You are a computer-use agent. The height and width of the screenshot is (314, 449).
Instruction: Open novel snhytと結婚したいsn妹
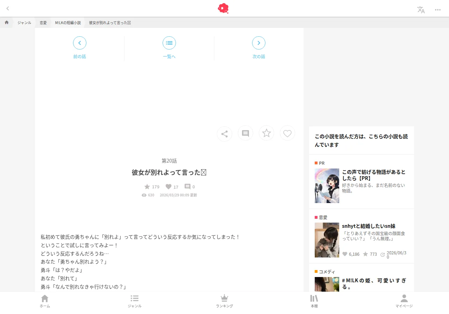click(369, 226)
